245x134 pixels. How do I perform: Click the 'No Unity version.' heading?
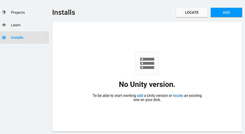coord(147,84)
